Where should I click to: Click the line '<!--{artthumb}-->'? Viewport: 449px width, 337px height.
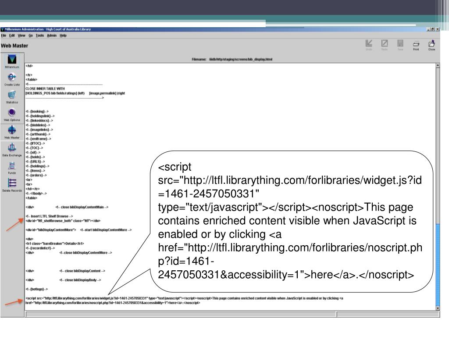click(38, 134)
